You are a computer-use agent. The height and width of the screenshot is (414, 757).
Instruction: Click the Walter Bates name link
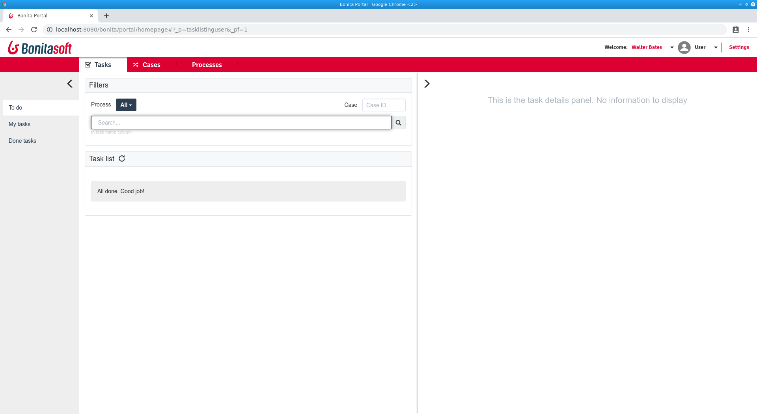coord(647,47)
